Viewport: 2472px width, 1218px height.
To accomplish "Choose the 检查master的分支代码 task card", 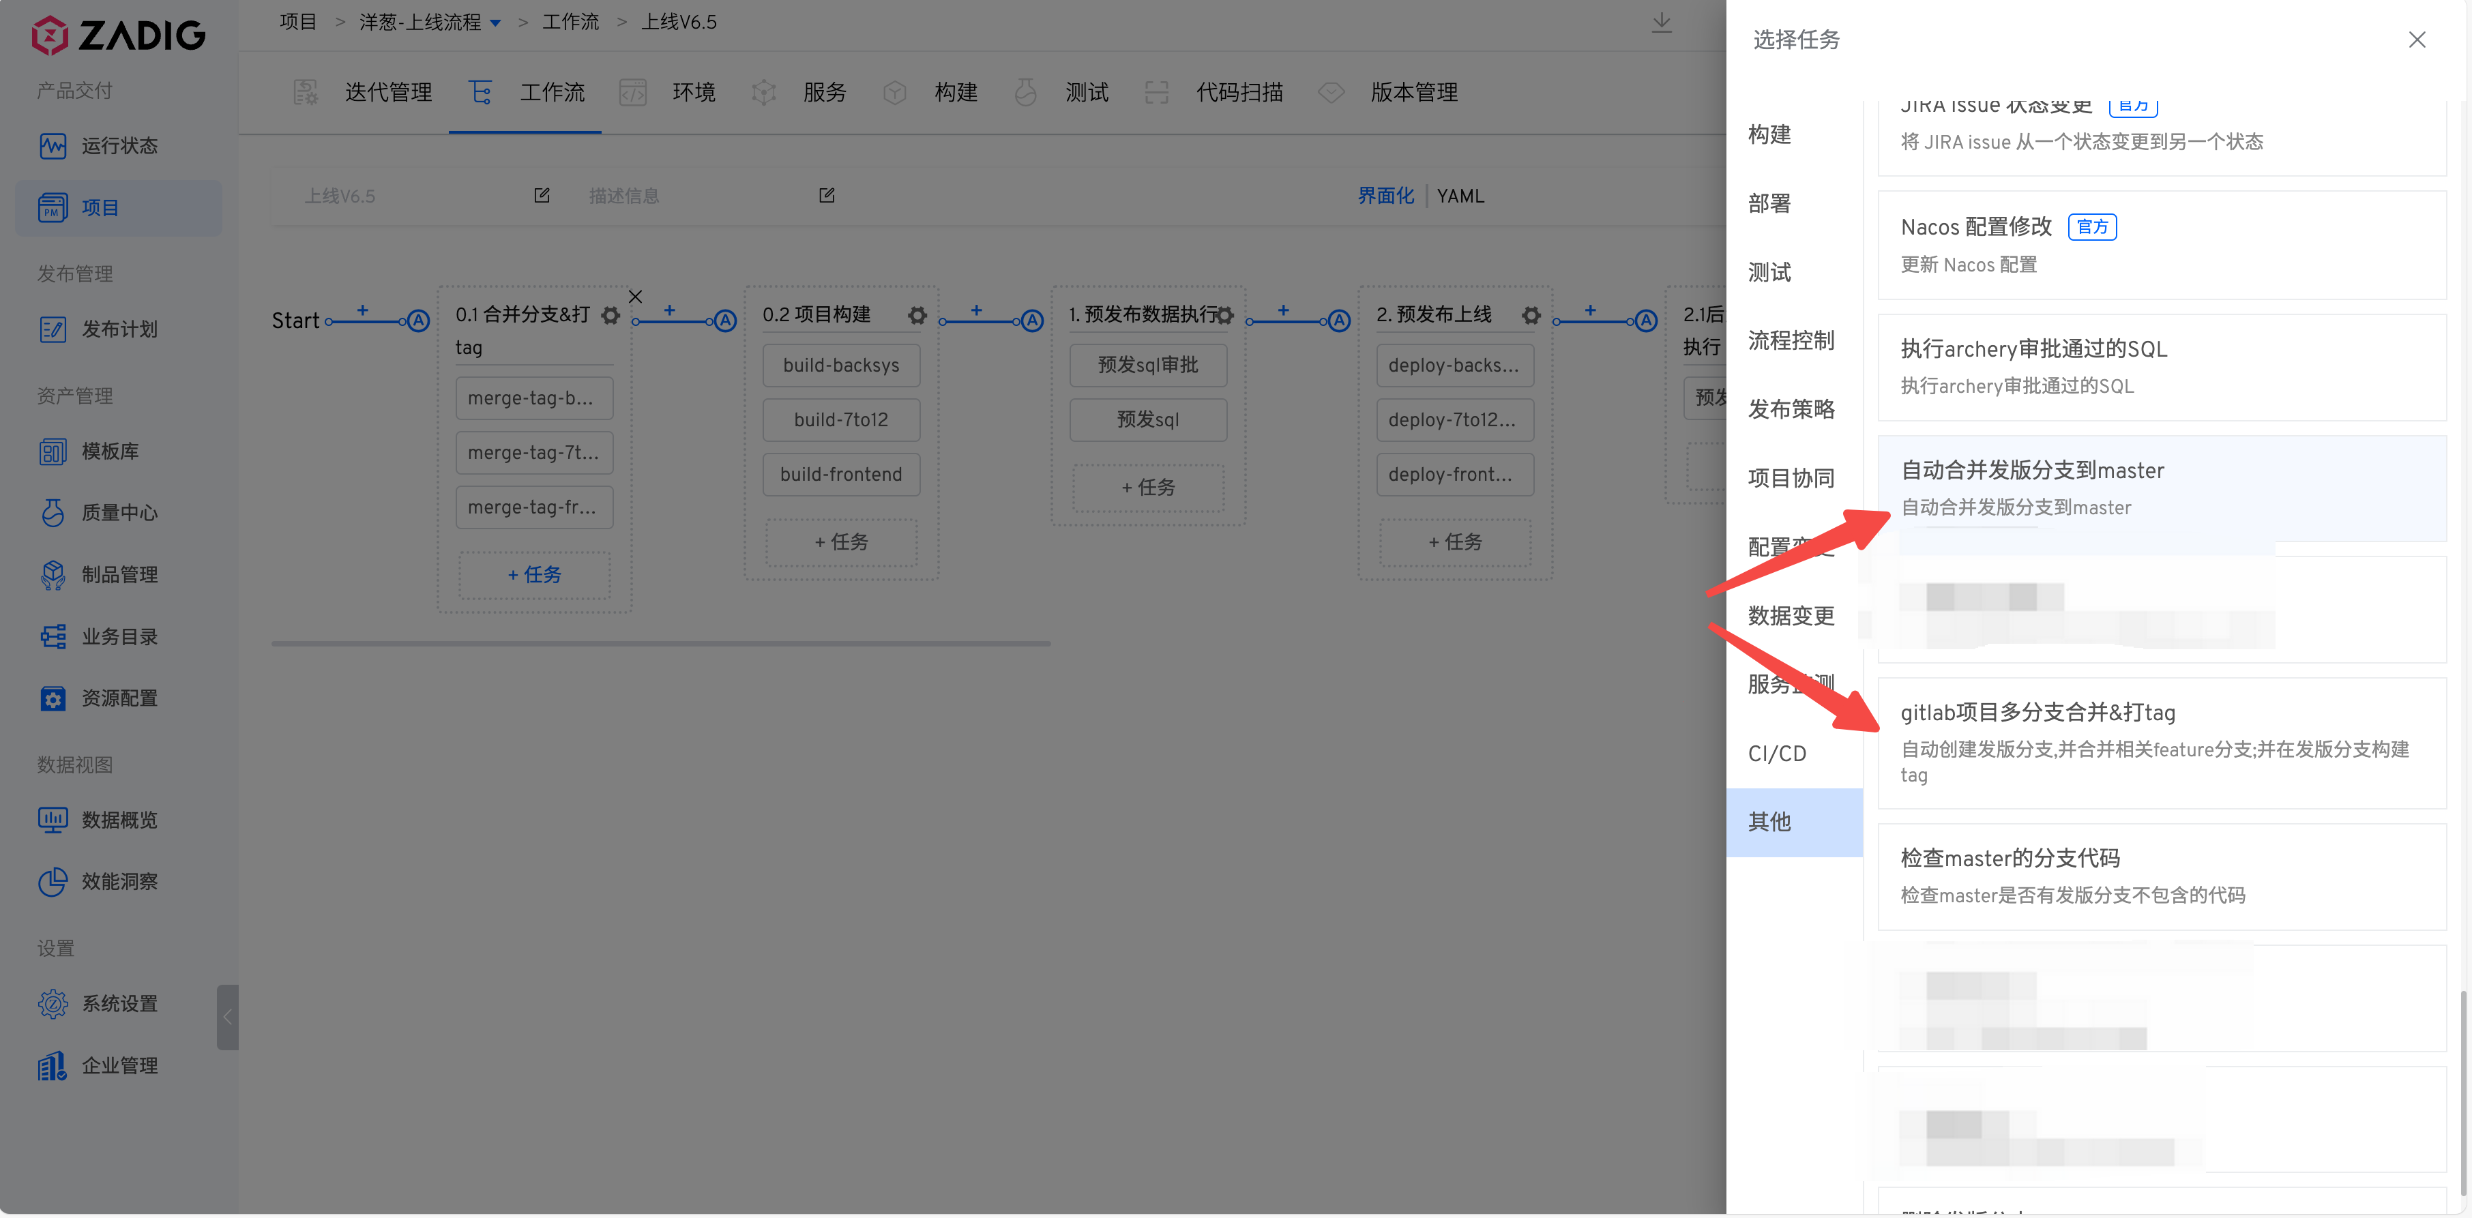I will coord(2161,876).
